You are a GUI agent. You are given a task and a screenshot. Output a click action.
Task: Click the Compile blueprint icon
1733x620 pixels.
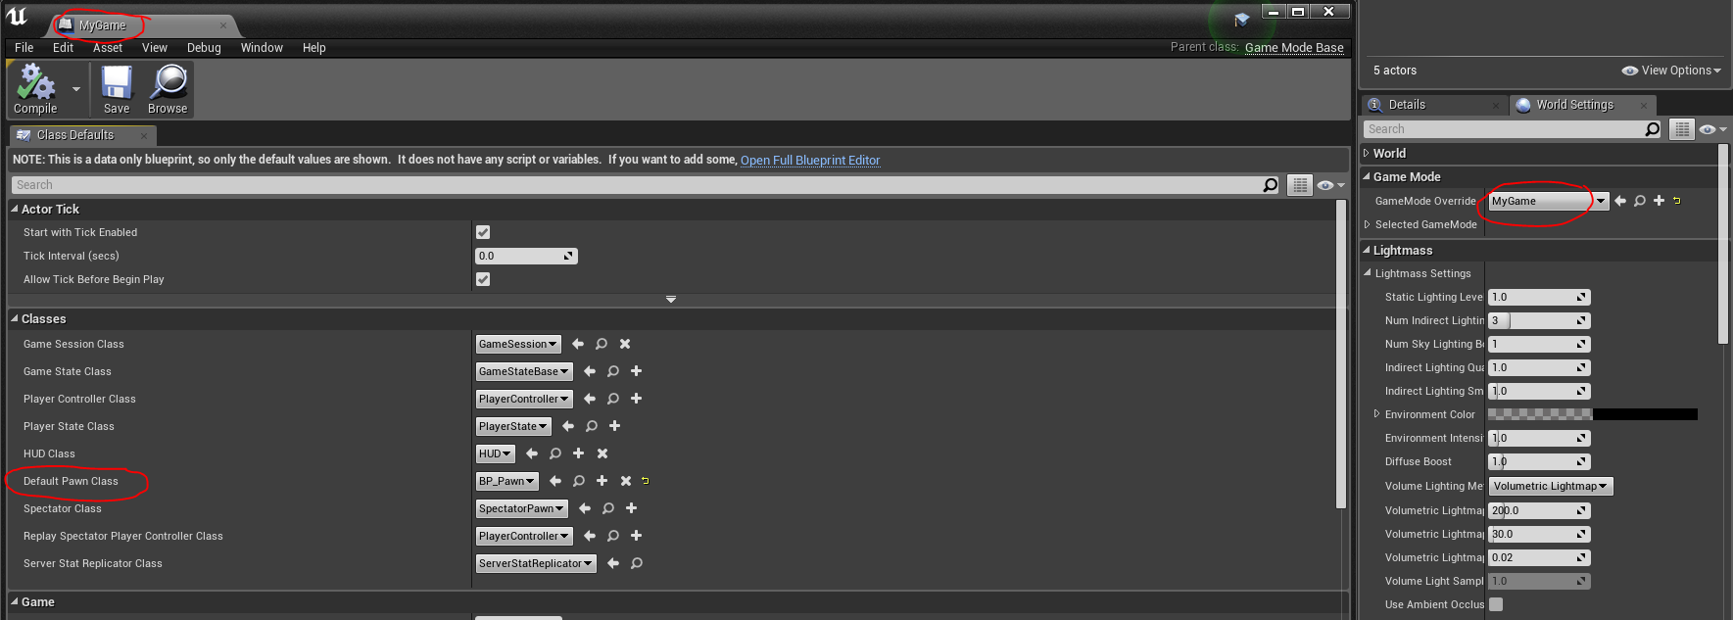click(x=35, y=88)
